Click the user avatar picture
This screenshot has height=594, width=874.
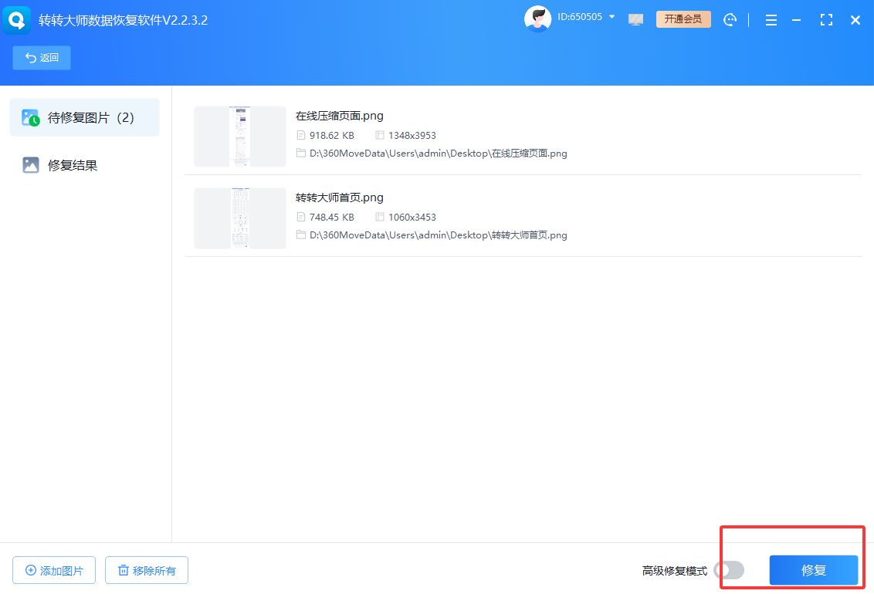(x=537, y=19)
